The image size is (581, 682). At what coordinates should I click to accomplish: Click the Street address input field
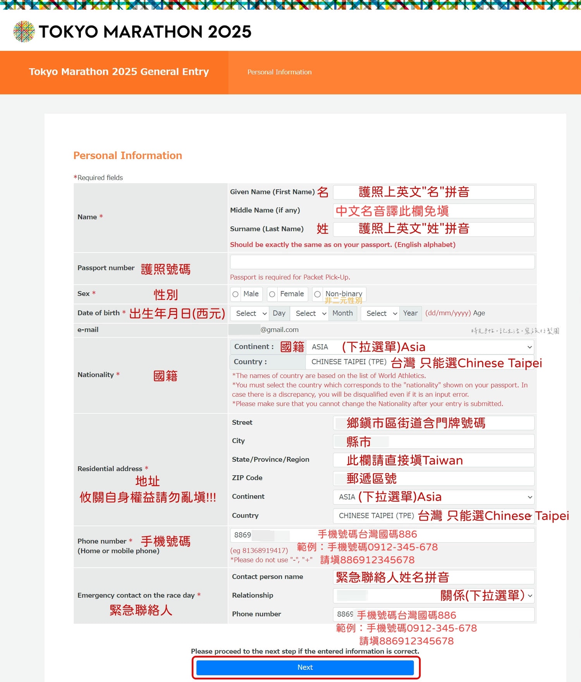coord(434,423)
